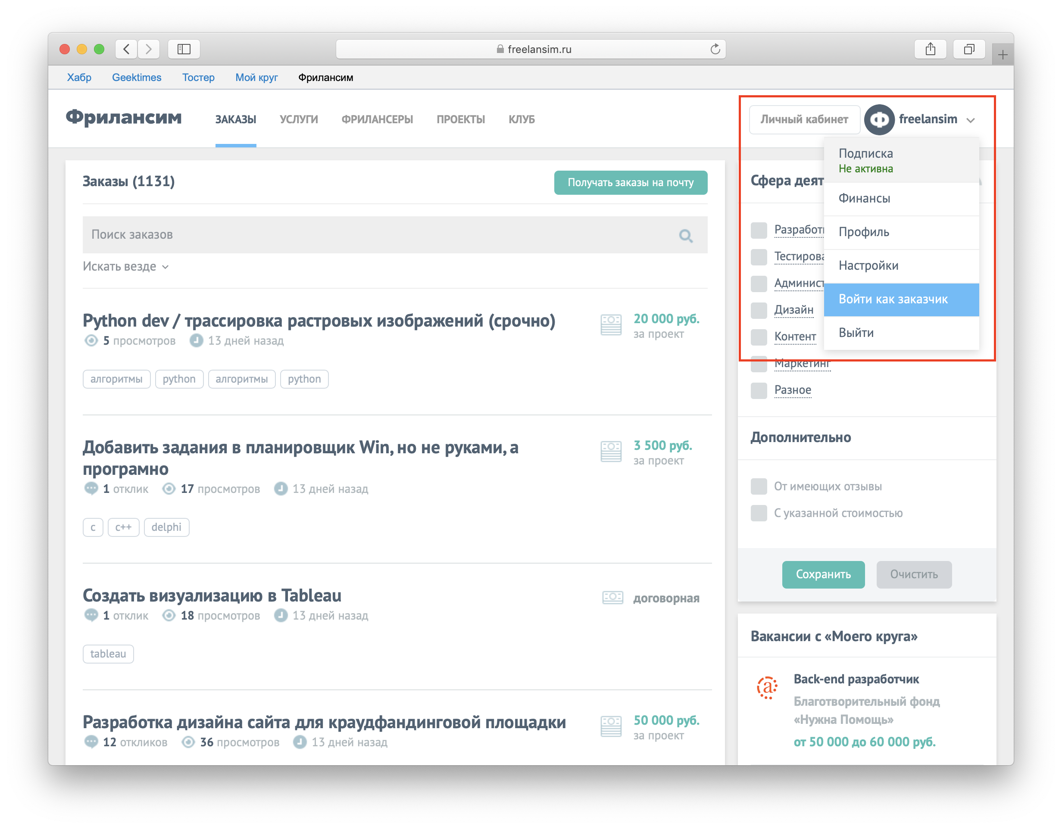Enable the Дизайн category checkbox
1062x829 pixels.
[759, 310]
